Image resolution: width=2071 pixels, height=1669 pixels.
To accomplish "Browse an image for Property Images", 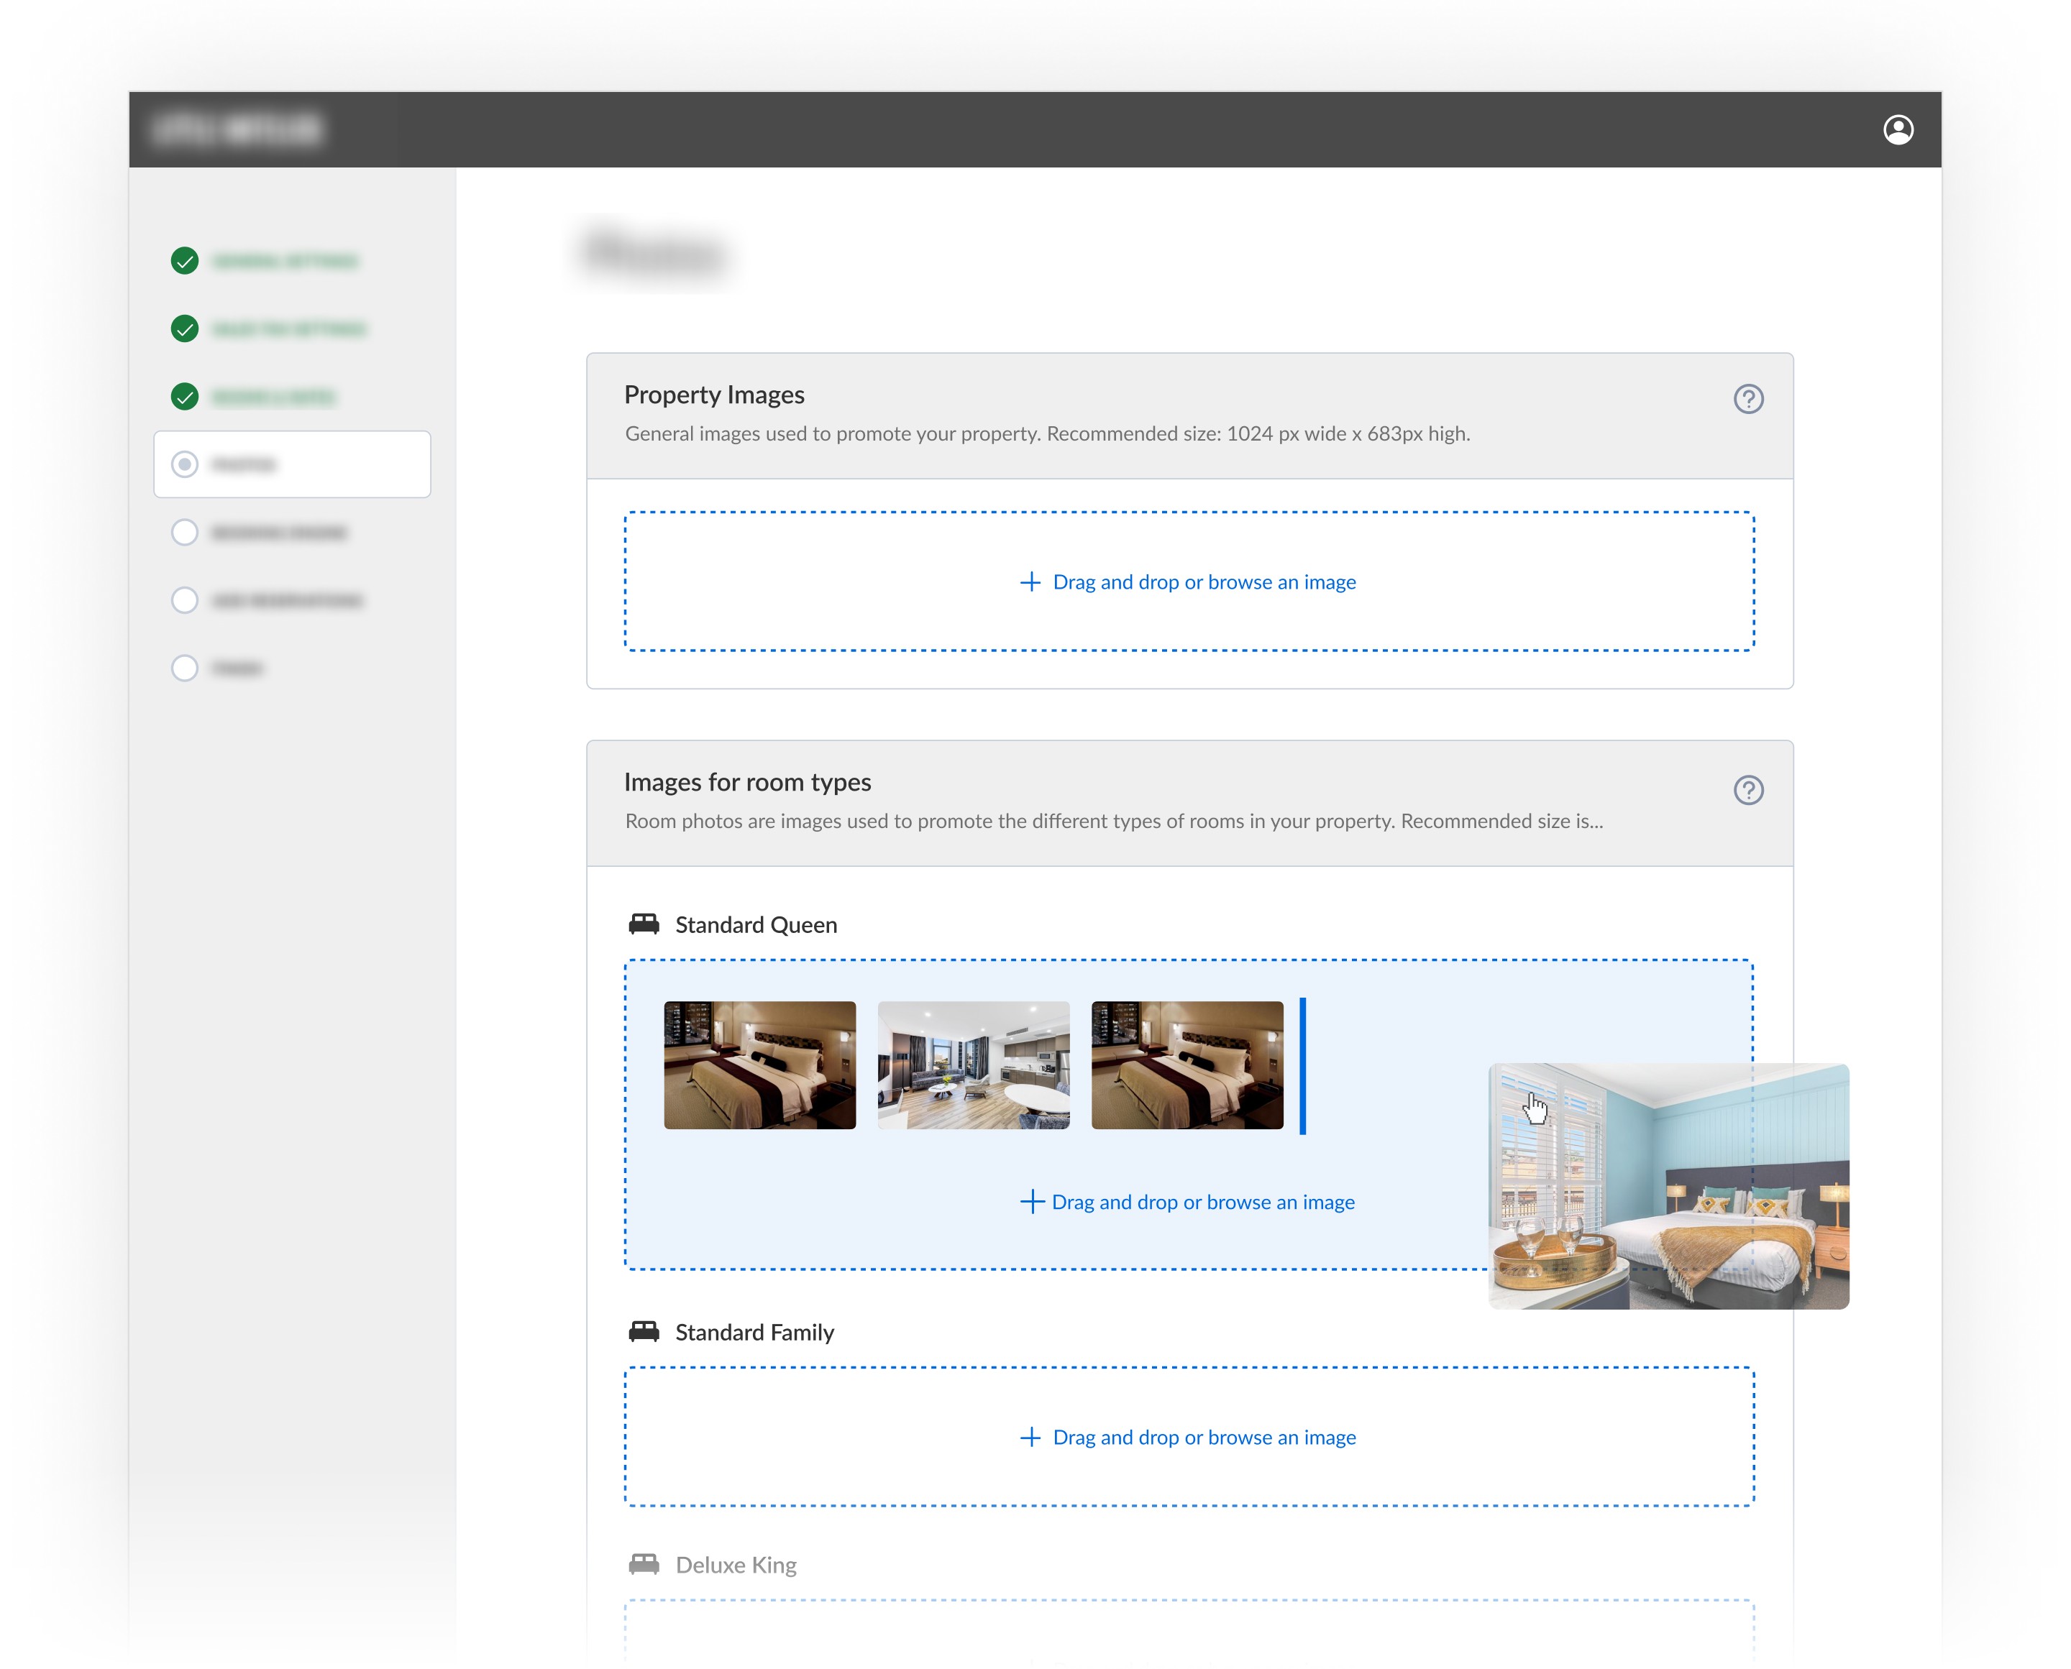I will (1203, 581).
